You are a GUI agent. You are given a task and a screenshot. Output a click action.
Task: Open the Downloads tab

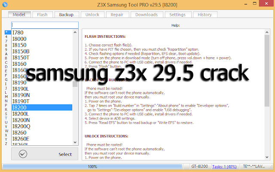pyautogui.click(x=147, y=15)
